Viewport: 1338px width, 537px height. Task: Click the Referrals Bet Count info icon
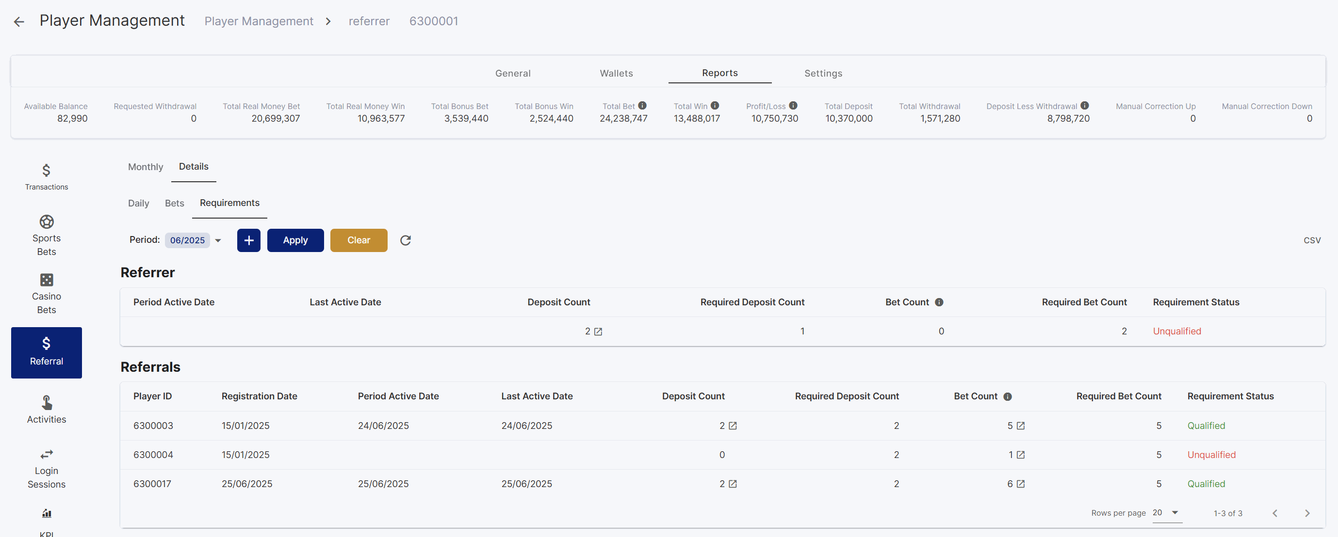pyautogui.click(x=1007, y=396)
